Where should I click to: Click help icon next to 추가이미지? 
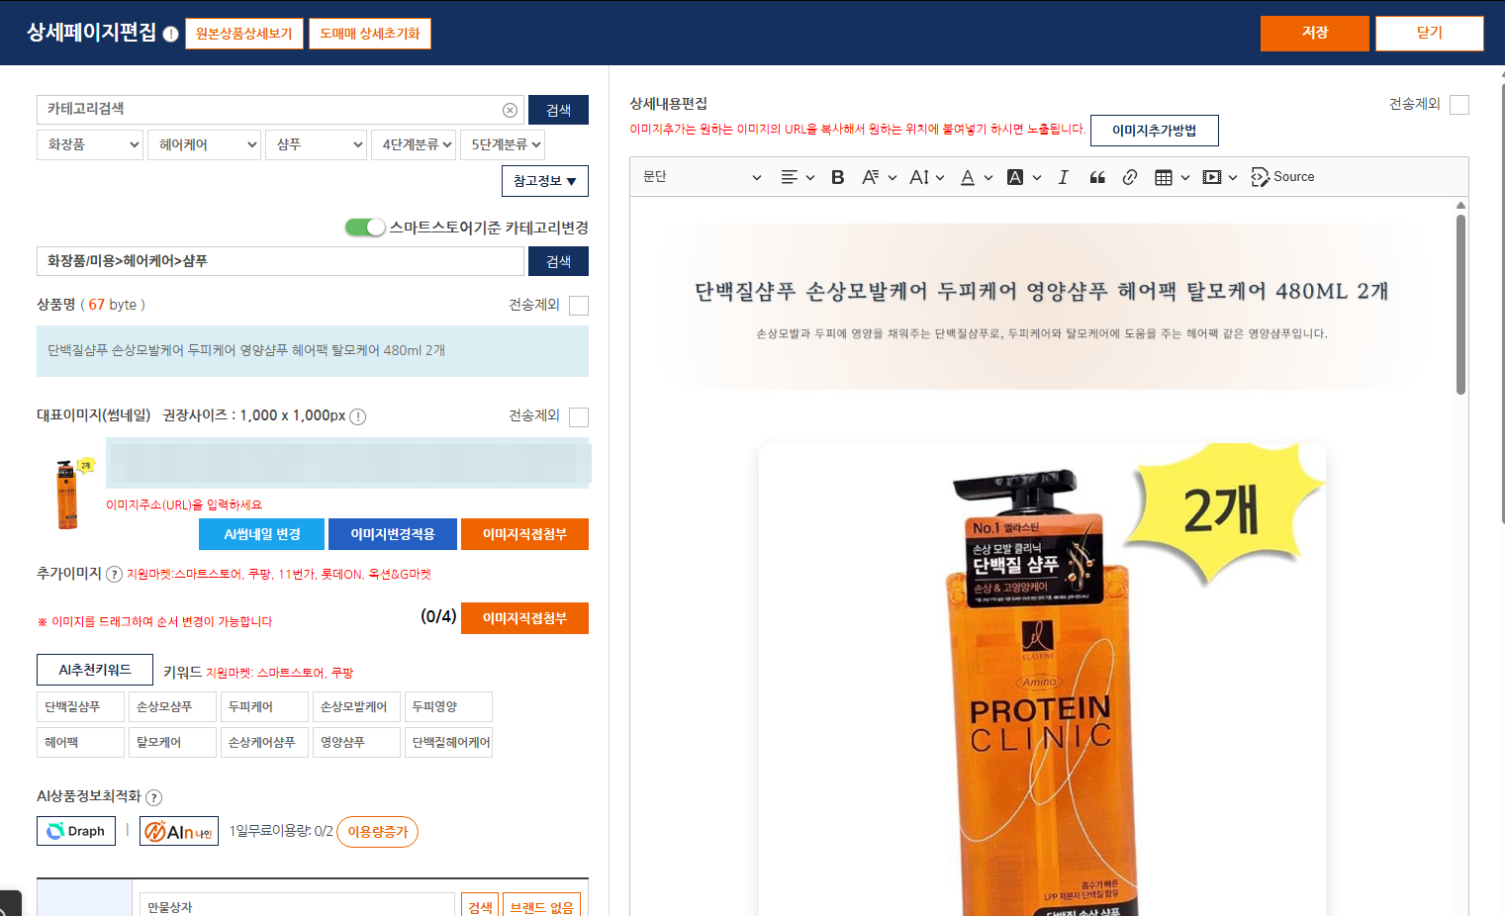click(114, 574)
